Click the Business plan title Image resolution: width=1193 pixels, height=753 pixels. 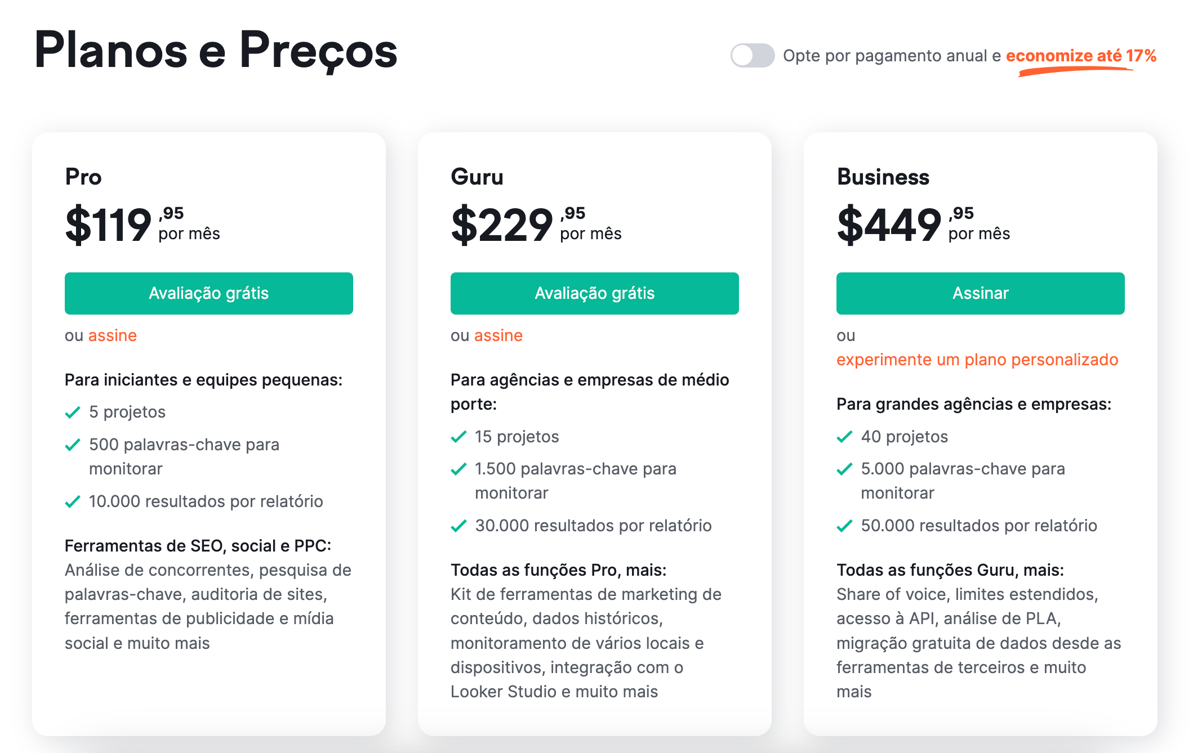883,177
